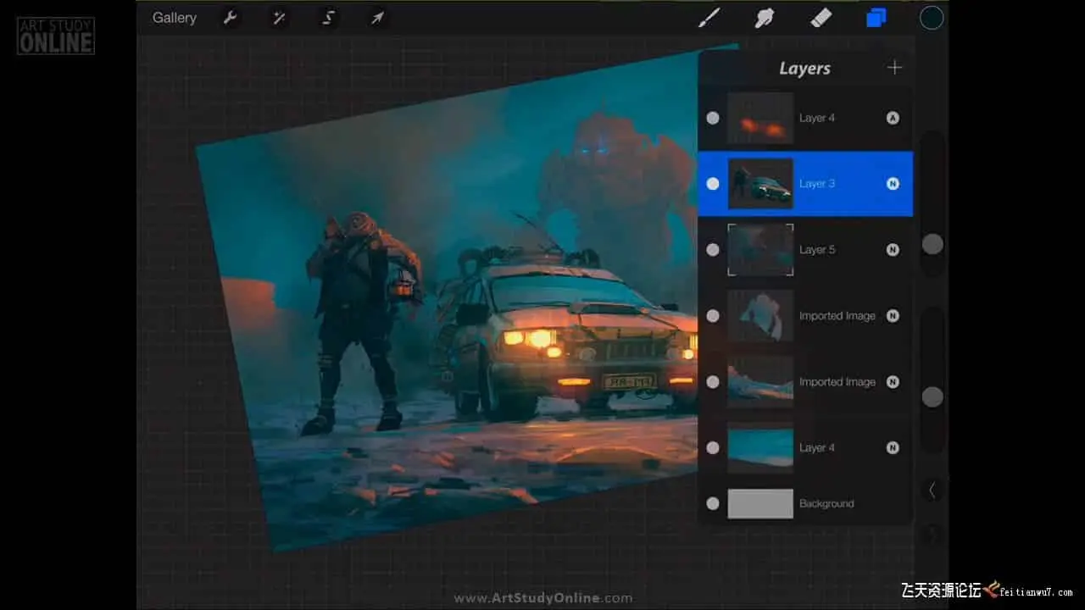1085x610 pixels.
Task: Toggle visibility of Layer 3
Action: (x=713, y=184)
